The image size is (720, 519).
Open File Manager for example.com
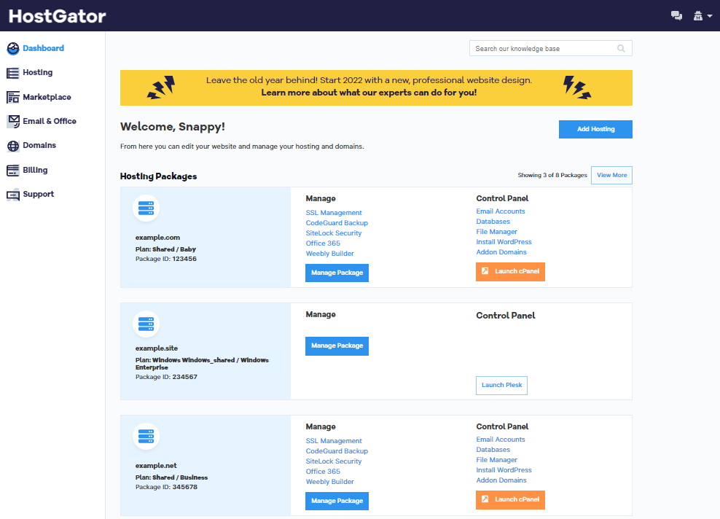(496, 232)
